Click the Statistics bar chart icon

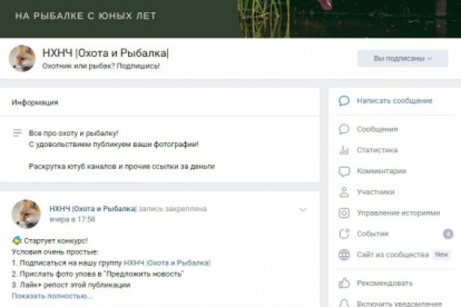344,150
